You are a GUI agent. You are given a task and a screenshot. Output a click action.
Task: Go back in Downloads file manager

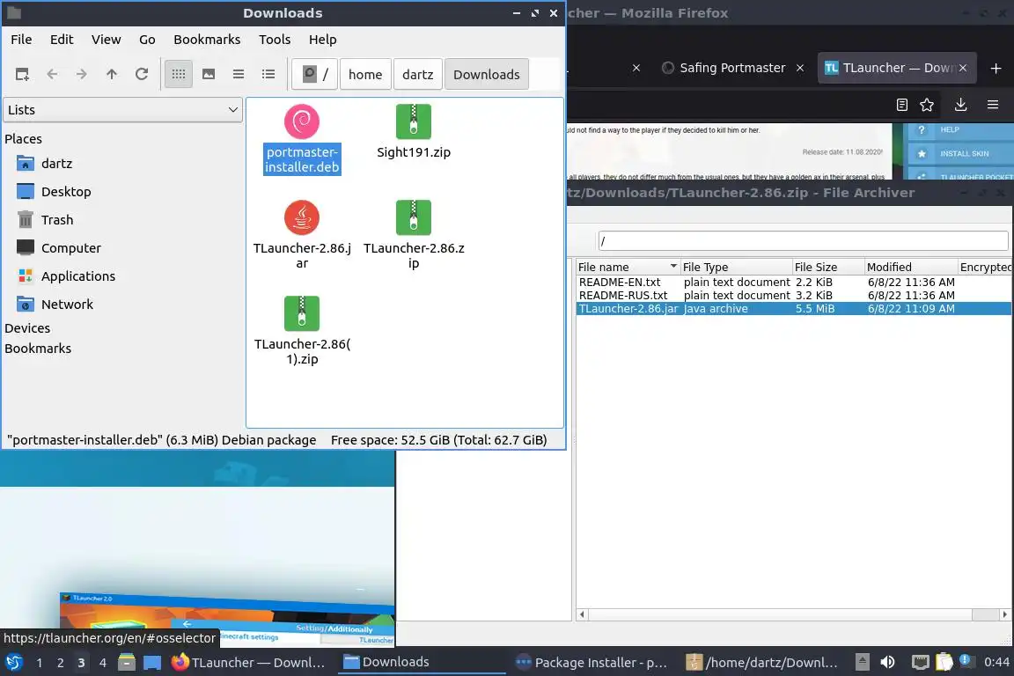pos(53,75)
